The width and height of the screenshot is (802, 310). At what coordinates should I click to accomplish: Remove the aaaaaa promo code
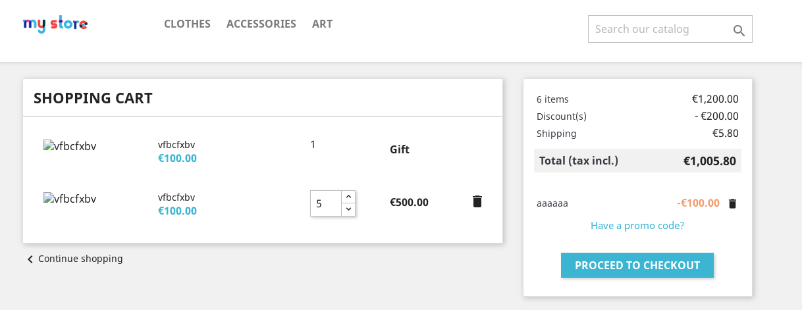[x=732, y=203]
